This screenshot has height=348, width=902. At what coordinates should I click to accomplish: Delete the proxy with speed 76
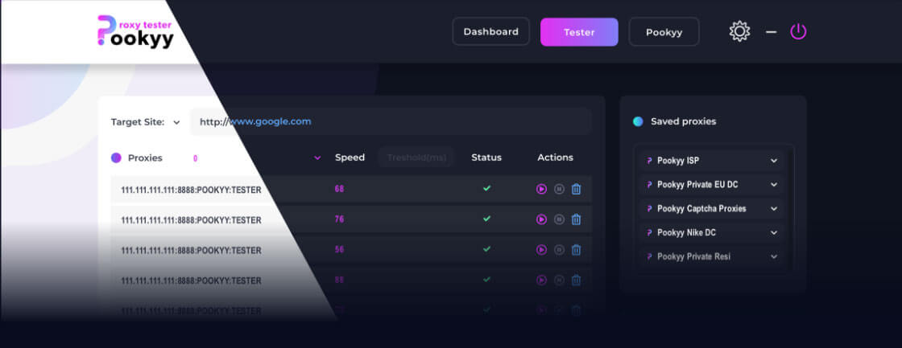click(x=576, y=219)
